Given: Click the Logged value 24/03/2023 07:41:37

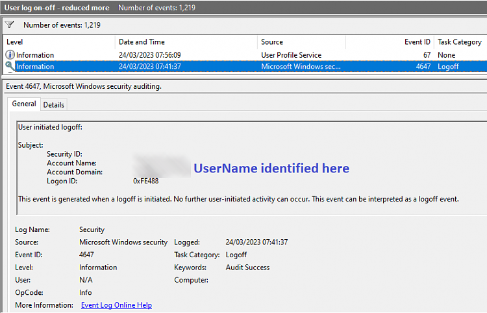Looking at the screenshot, I should (256, 242).
